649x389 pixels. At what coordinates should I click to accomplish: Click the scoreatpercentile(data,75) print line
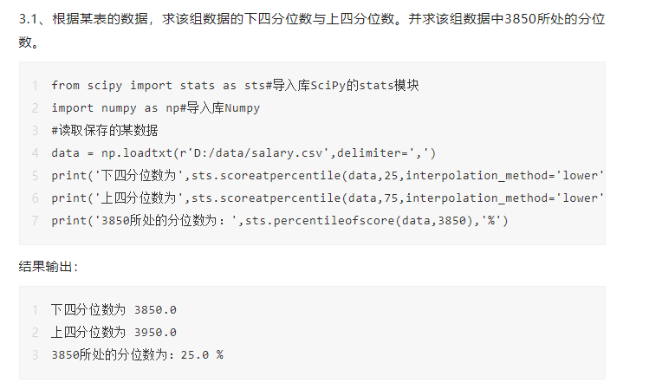[x=327, y=198]
